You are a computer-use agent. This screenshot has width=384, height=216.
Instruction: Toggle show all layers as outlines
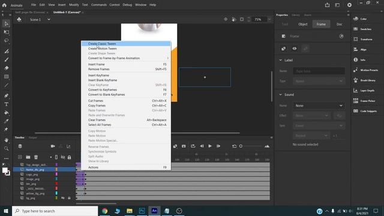[x=56, y=157]
